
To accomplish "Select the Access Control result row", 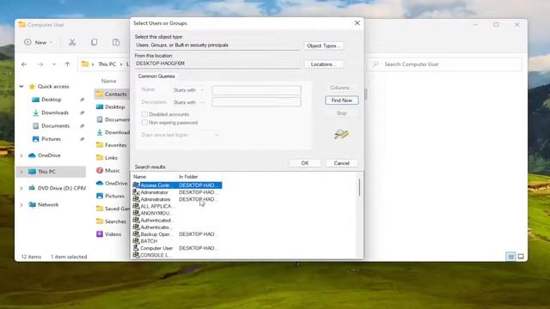I will click(177, 185).
